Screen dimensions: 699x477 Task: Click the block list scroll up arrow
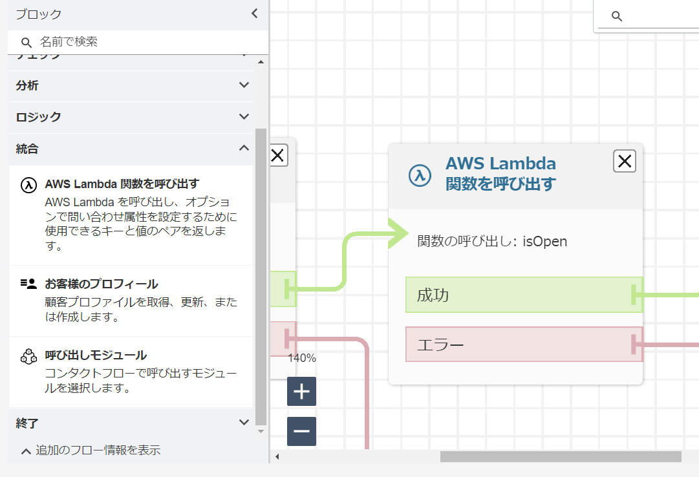click(261, 62)
